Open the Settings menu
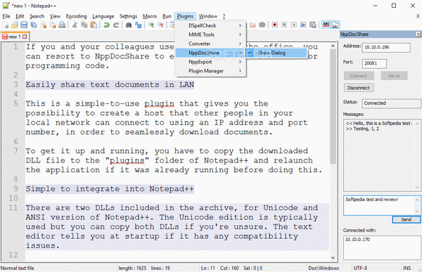This screenshot has height=272, width=422. tap(129, 16)
